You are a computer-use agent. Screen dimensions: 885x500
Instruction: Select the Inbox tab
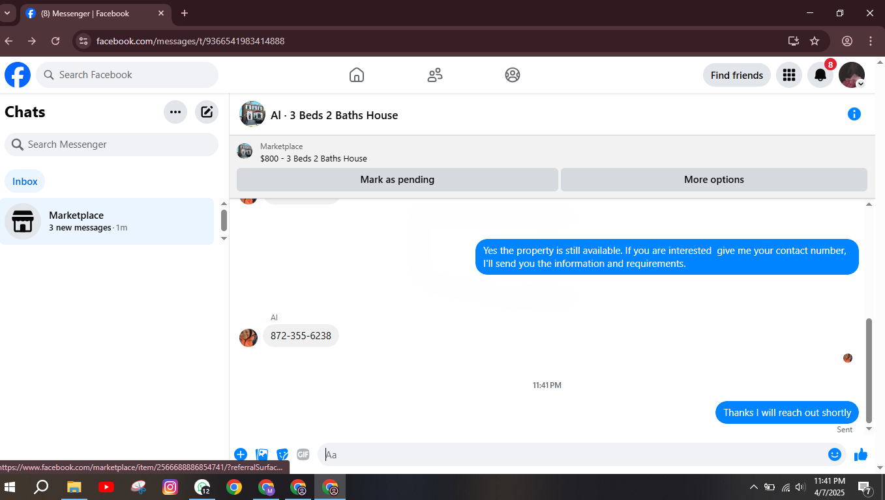click(x=25, y=182)
